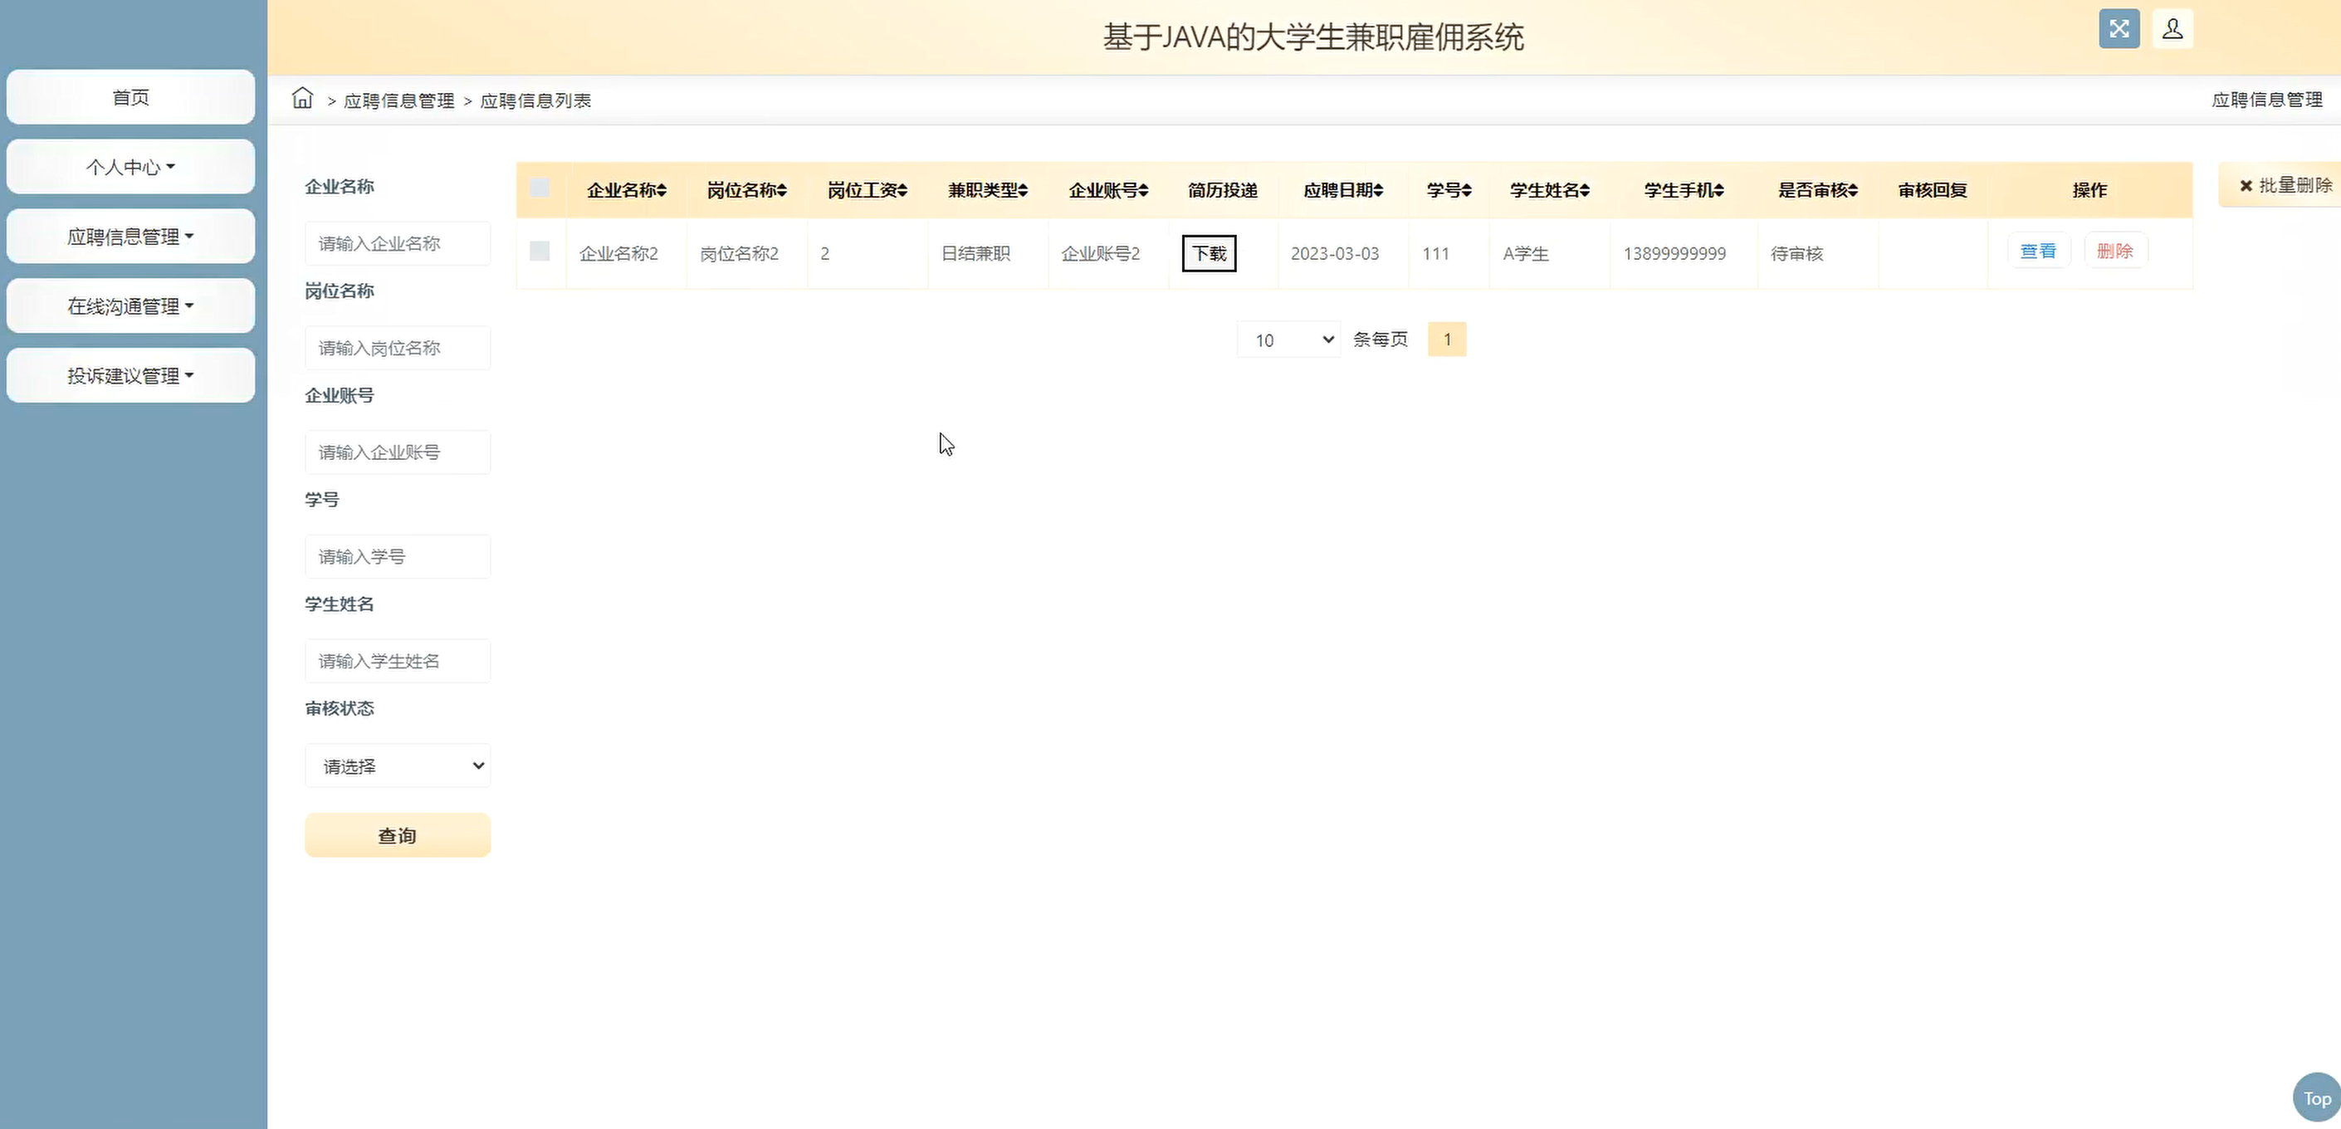The image size is (2341, 1129).
Task: Click the 删除 button for A学生 row
Action: (x=2114, y=251)
